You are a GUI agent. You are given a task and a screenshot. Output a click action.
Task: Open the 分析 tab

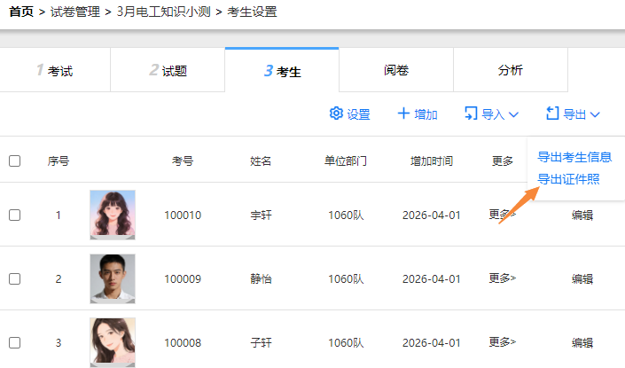click(511, 70)
